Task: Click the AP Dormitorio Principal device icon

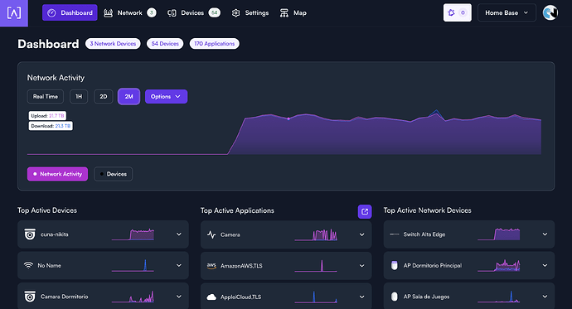Action: [x=395, y=265]
